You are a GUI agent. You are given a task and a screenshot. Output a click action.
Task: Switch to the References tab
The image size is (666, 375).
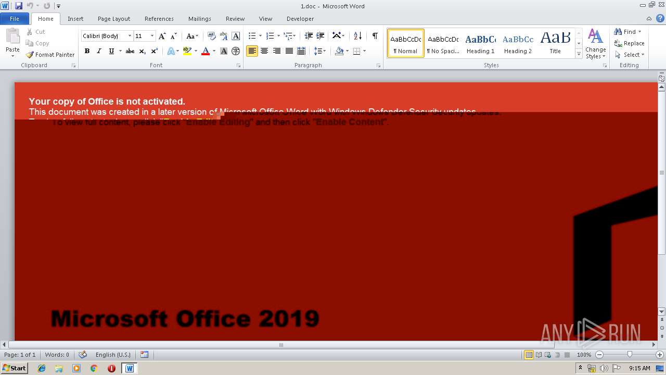tap(159, 19)
